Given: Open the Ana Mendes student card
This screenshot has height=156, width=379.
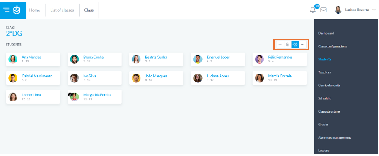Looking at the screenshot, I should tap(33, 59).
